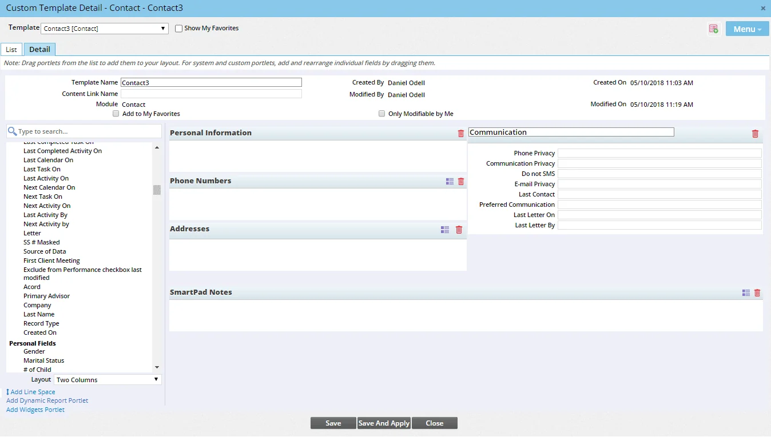Open the Template selection dropdown
The width and height of the screenshot is (771, 437).
[162, 27]
